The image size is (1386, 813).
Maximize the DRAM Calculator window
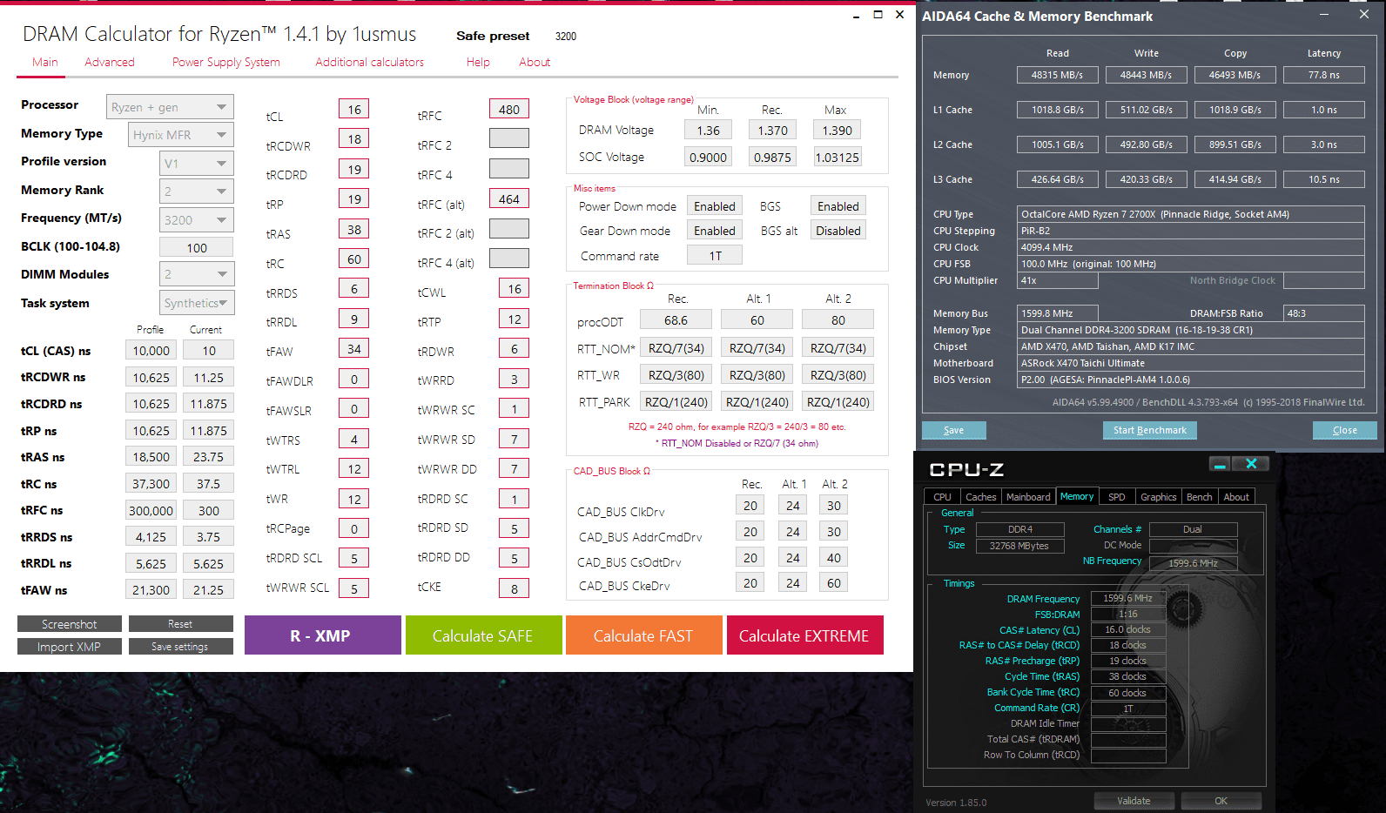(x=878, y=15)
